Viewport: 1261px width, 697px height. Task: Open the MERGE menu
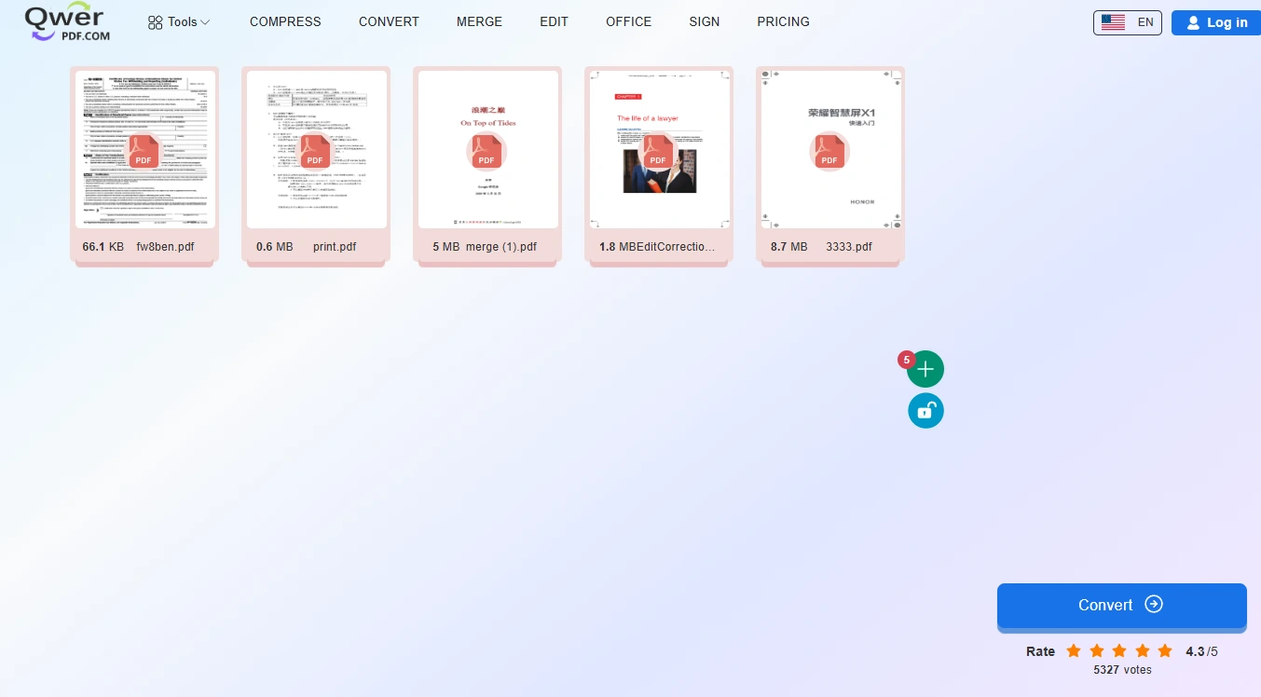[x=479, y=21]
